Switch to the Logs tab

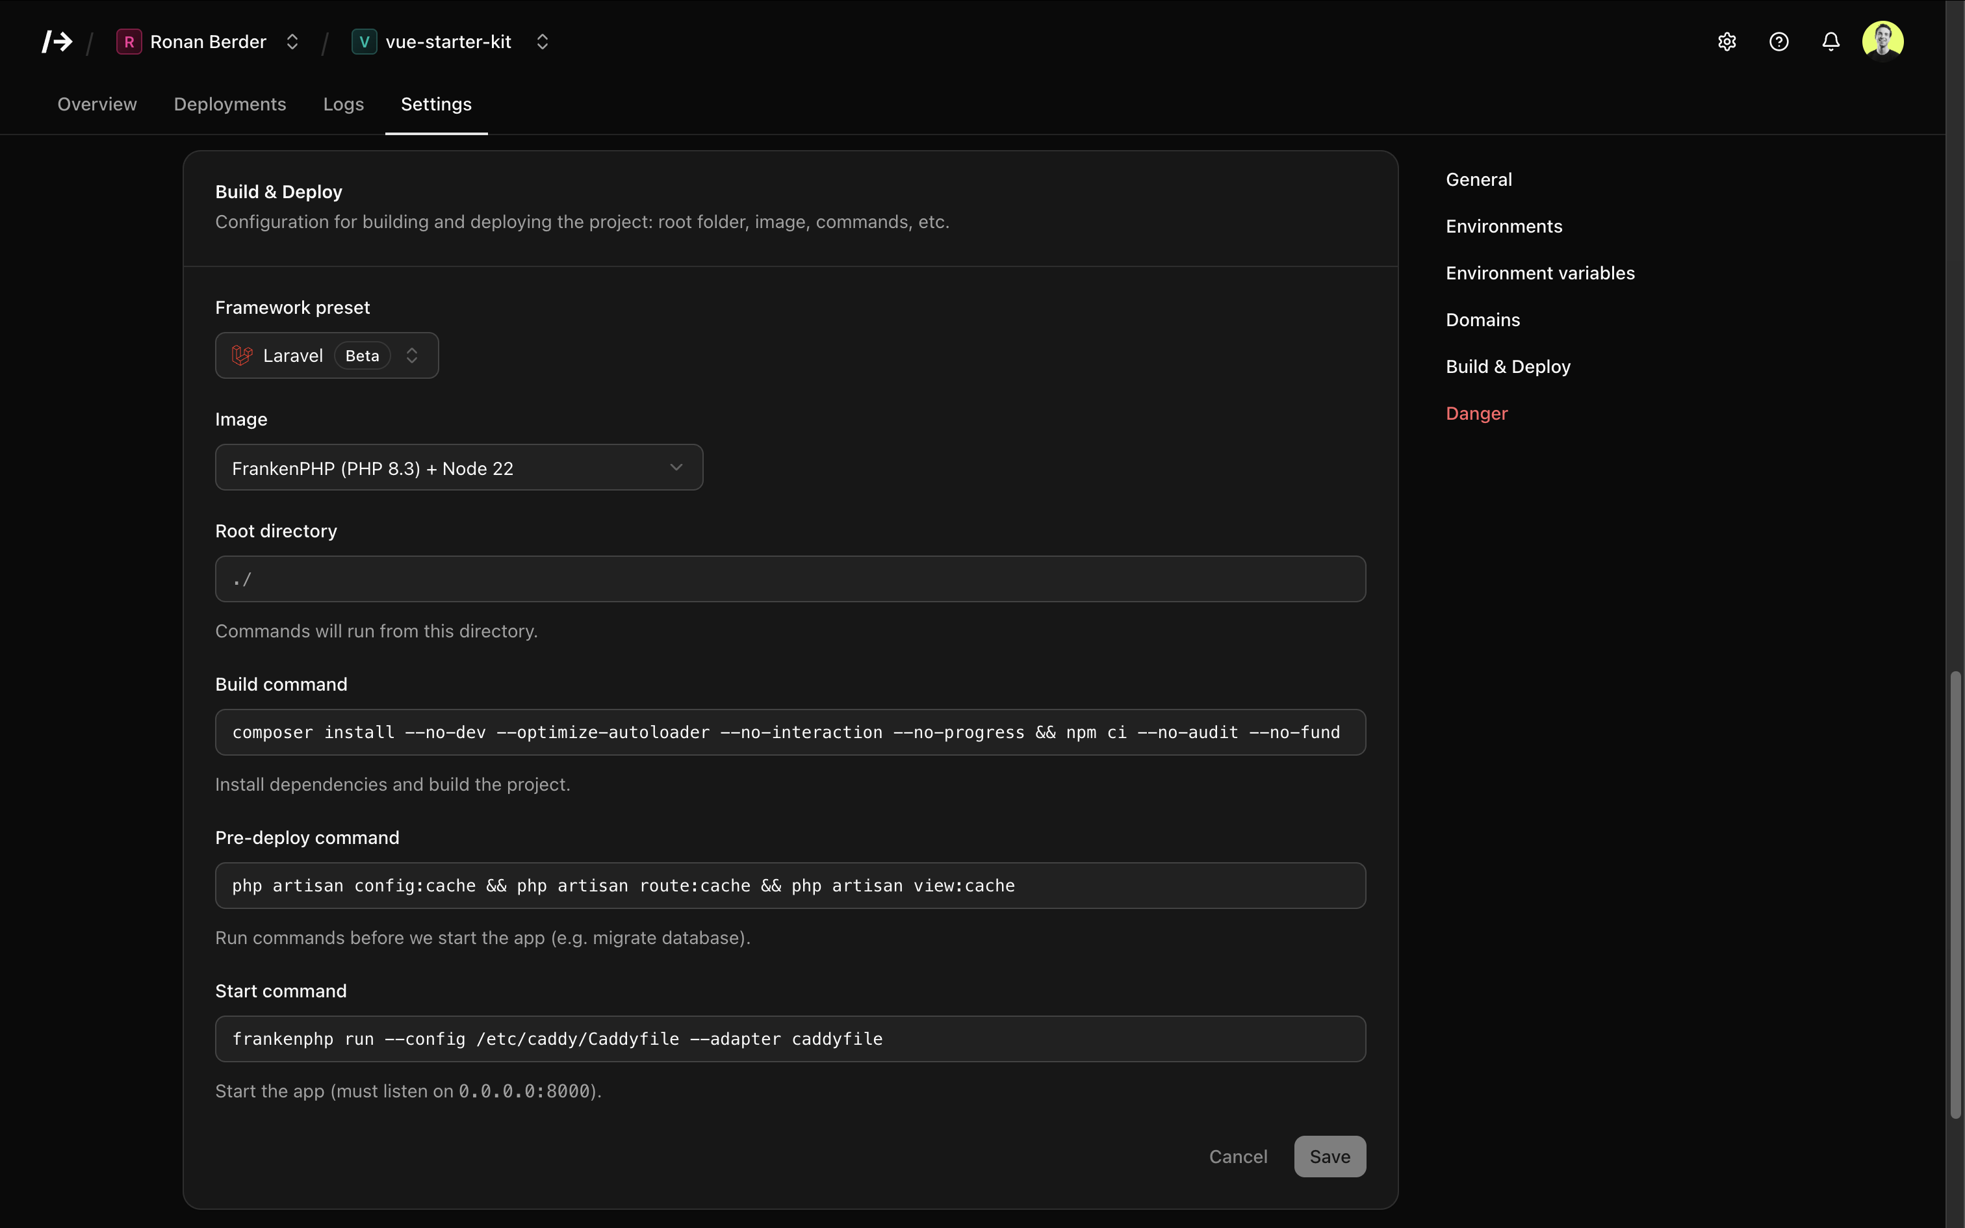click(344, 104)
